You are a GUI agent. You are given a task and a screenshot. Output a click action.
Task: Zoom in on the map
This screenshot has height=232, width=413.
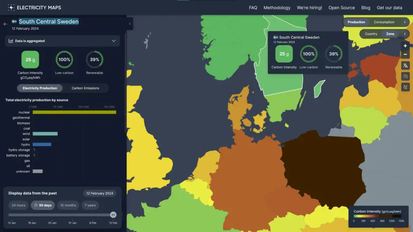pos(405,46)
